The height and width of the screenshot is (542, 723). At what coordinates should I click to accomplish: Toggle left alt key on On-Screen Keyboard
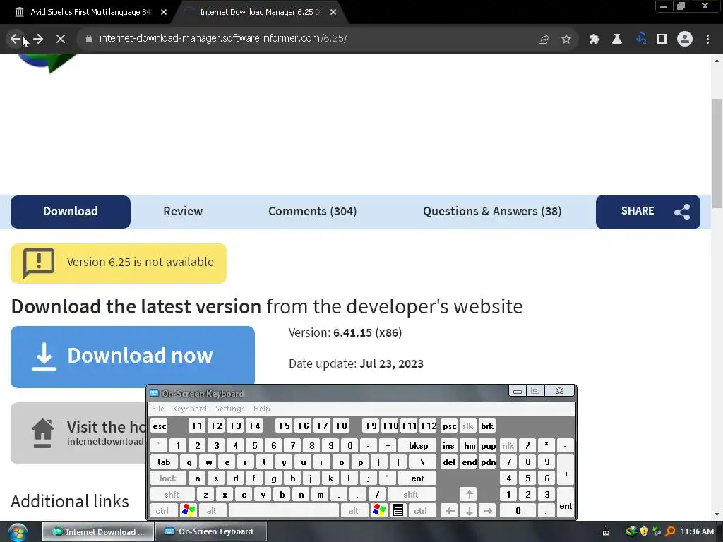tap(212, 511)
